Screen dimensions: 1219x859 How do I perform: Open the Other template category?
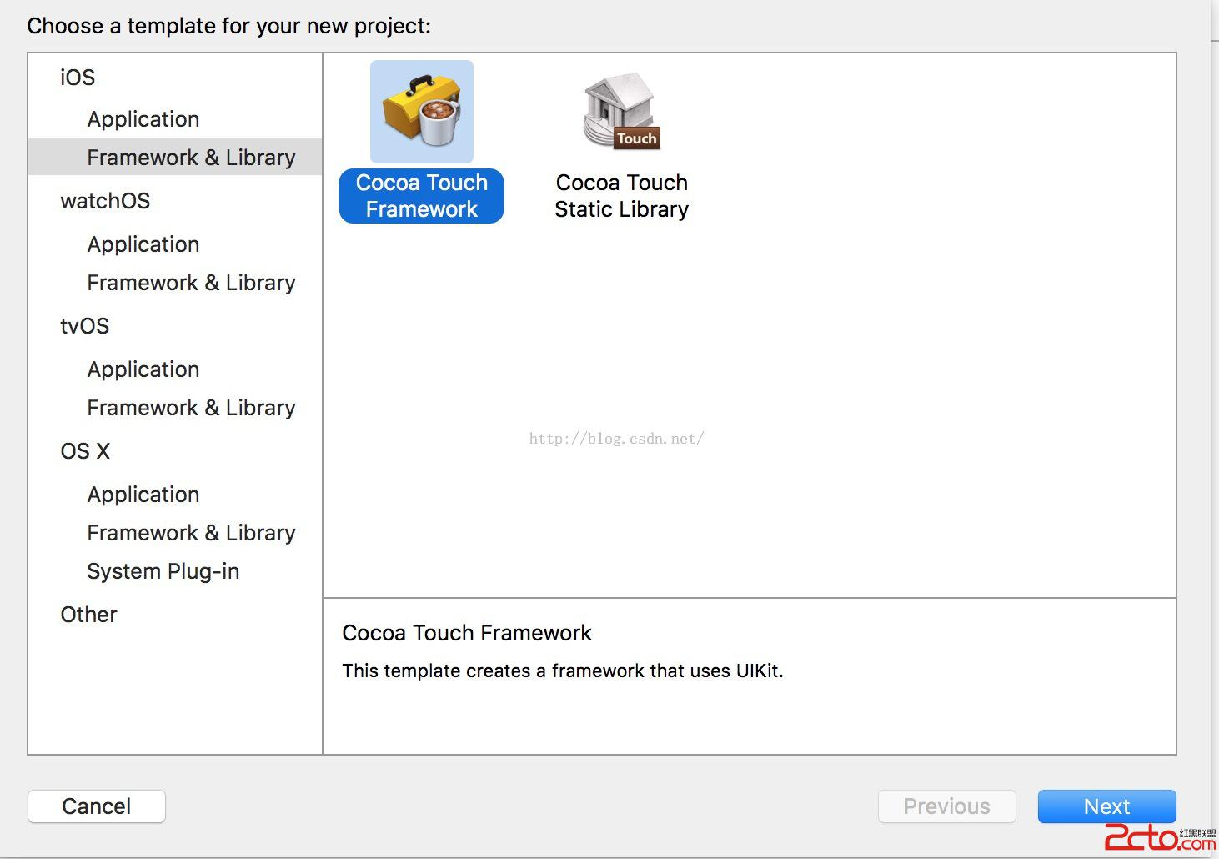pos(88,615)
